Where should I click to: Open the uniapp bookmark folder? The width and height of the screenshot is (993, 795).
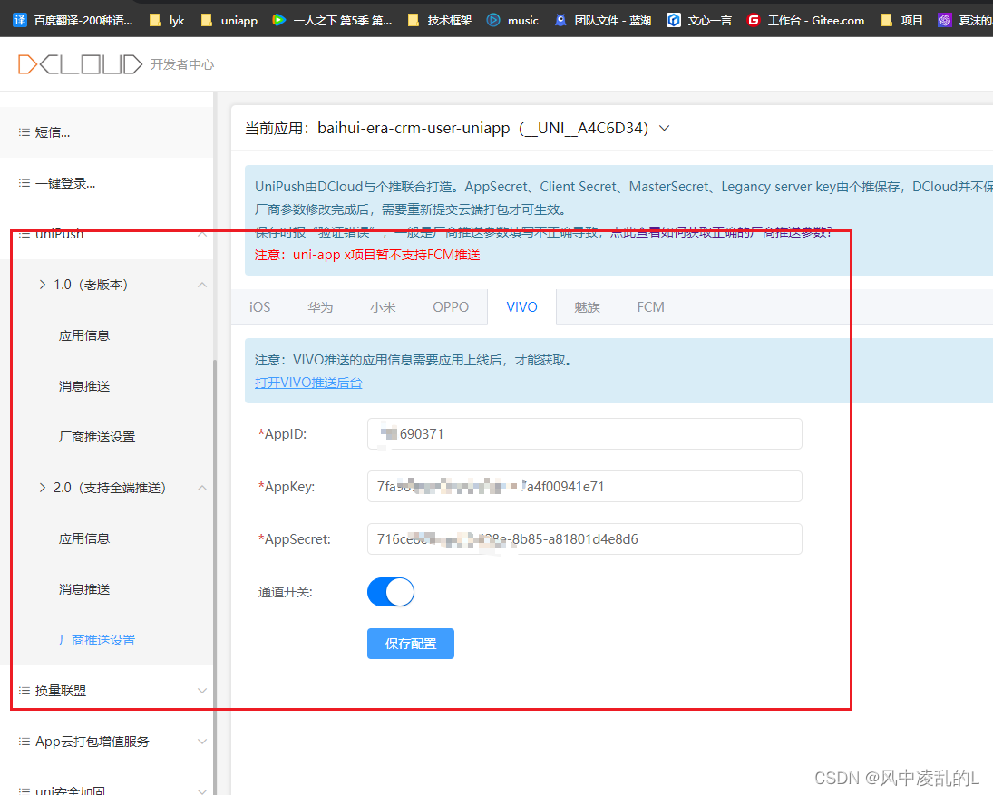tap(230, 20)
